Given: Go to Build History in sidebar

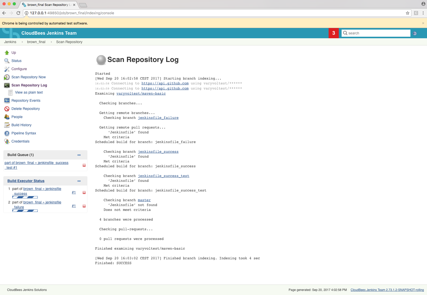Looking at the screenshot, I should point(21,125).
